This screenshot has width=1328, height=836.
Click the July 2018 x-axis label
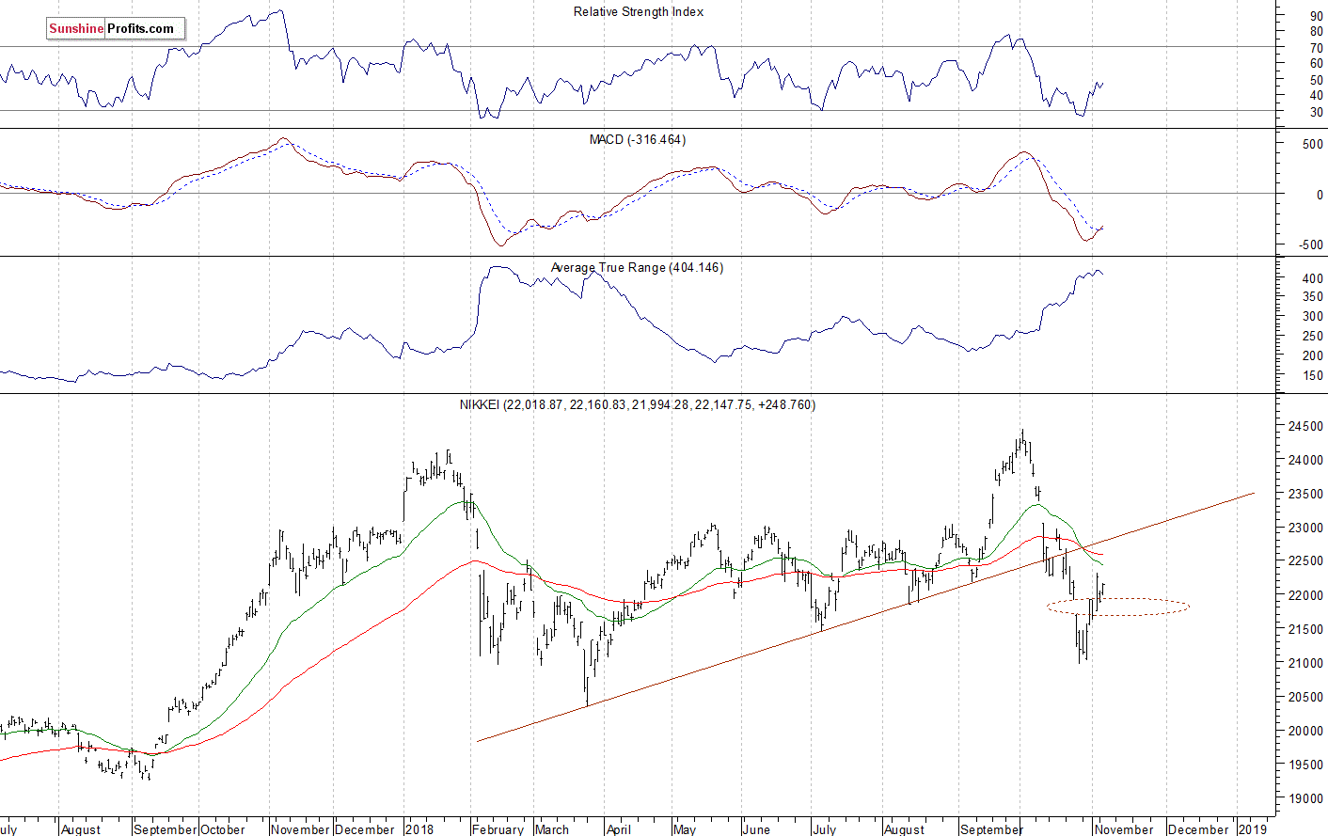(x=825, y=829)
